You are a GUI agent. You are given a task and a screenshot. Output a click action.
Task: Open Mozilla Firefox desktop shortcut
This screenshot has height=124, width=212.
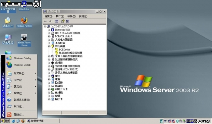[24, 22]
